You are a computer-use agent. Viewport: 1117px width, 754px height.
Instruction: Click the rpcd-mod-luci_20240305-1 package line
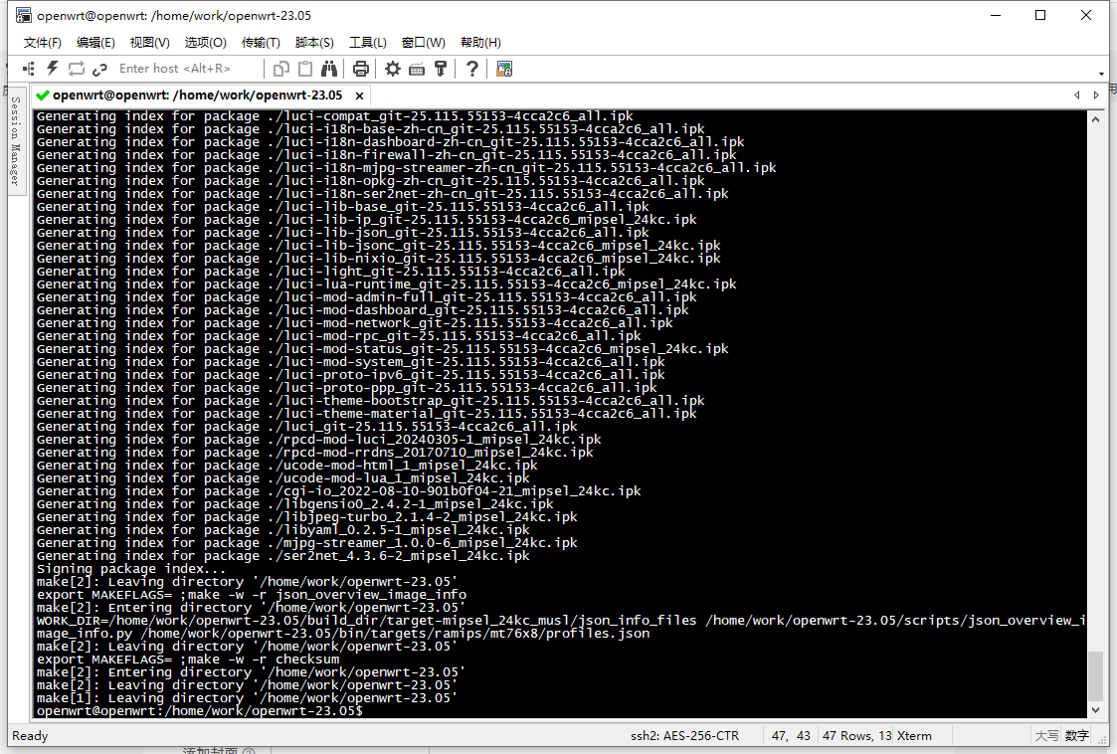tap(319, 440)
